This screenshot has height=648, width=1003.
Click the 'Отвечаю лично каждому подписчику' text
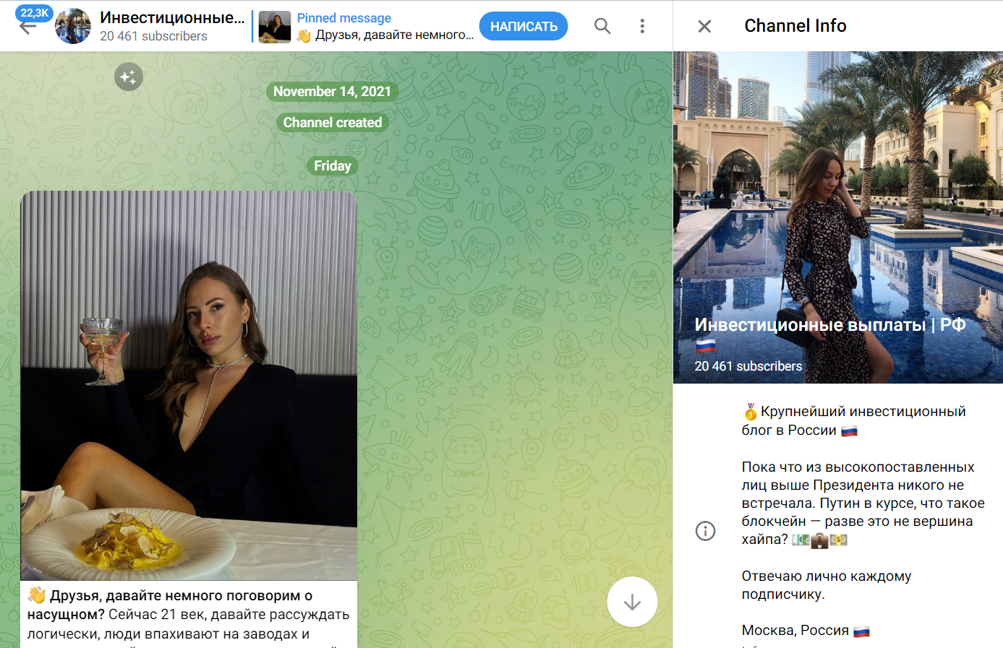(x=827, y=585)
